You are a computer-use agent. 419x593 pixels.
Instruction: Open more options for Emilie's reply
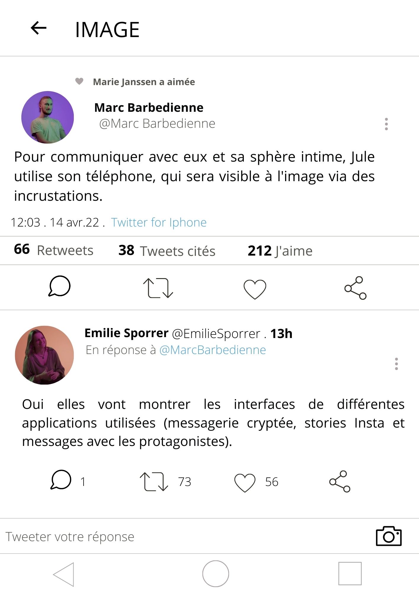pos(396,364)
